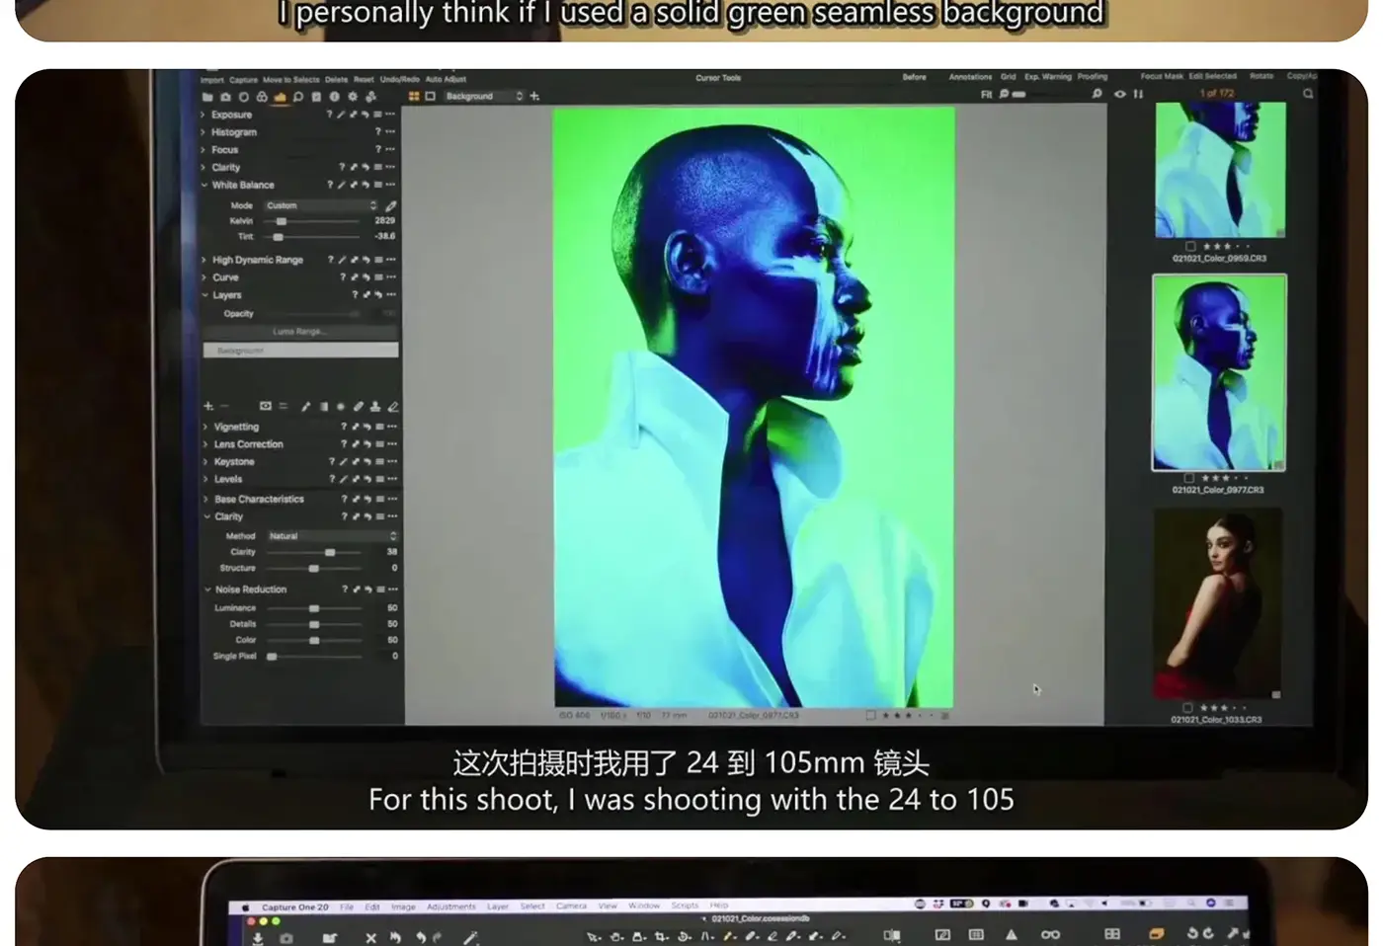Viewport: 1383px width, 946px height.
Task: Toggle Exp. Warning in the toolbar
Action: 1047,76
